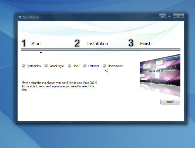Uncheck the Systemfiles checkbox
The width and height of the screenshot is (195, 148).
(23, 66)
